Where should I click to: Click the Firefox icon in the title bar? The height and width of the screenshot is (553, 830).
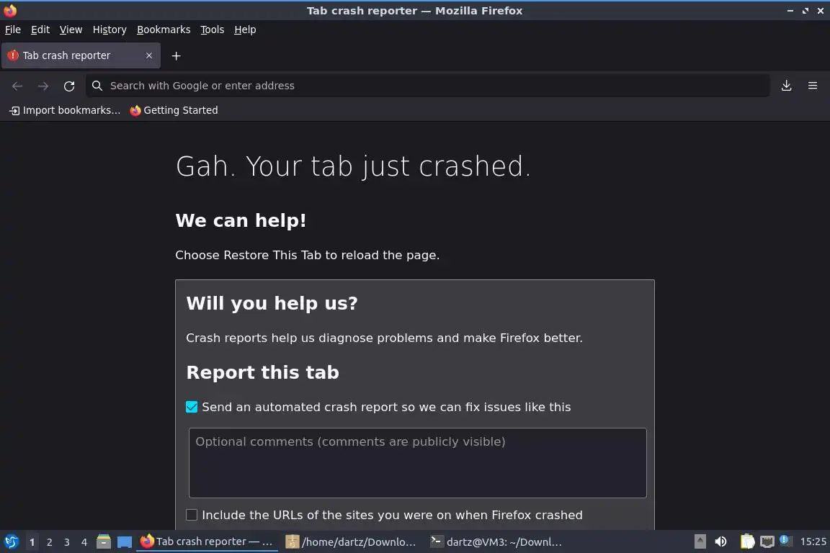(x=9, y=10)
